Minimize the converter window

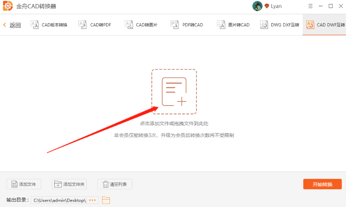[321, 6]
